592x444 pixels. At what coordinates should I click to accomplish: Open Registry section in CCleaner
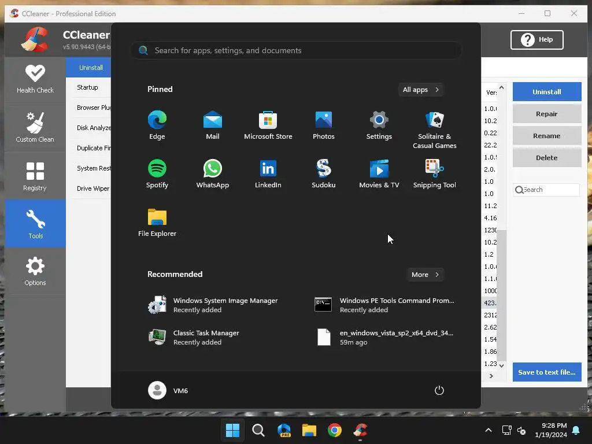point(35,176)
